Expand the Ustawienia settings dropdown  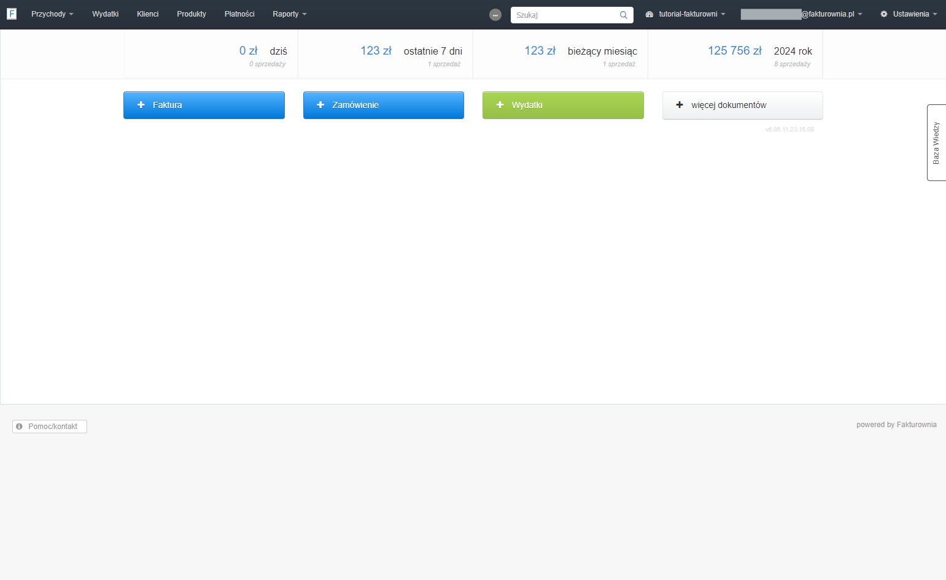click(909, 14)
